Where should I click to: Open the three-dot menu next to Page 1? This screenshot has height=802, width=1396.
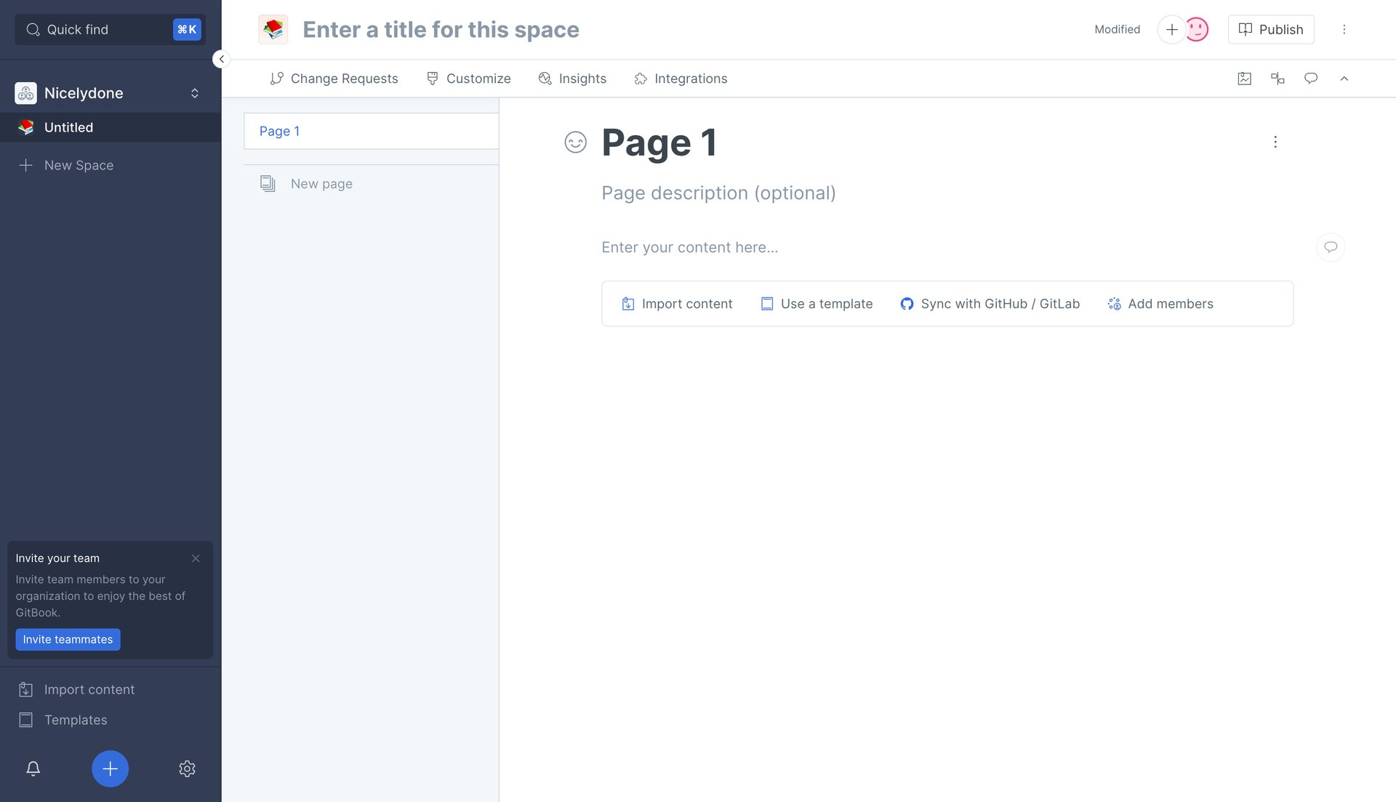tap(1275, 142)
